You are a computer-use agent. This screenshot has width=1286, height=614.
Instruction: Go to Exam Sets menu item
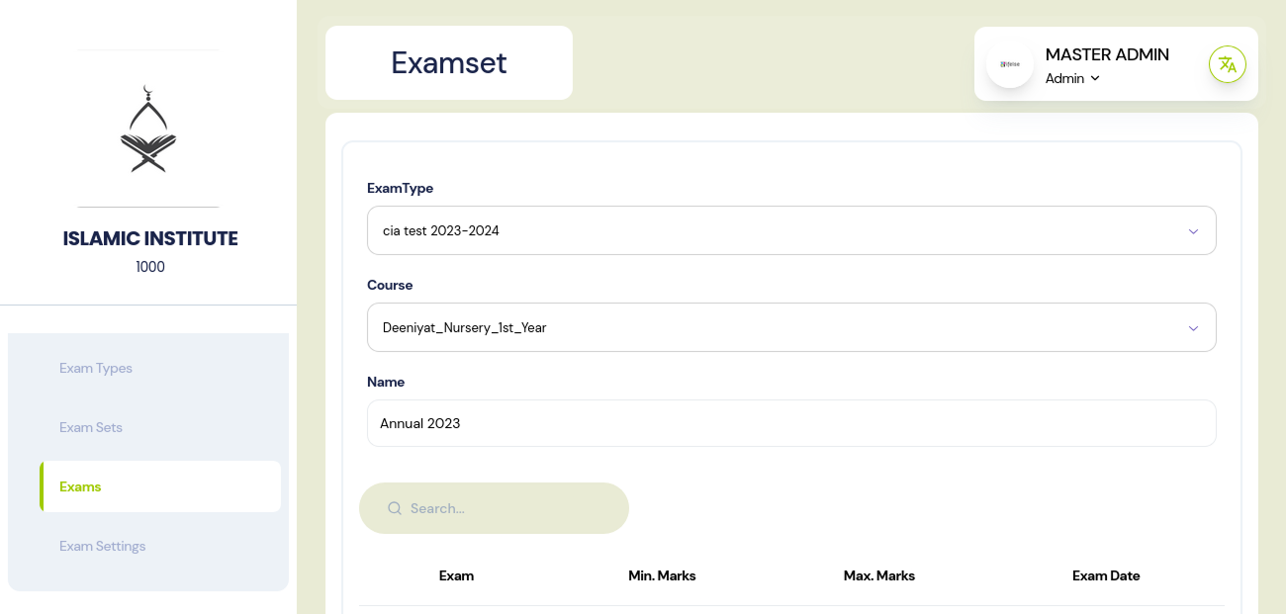91,427
